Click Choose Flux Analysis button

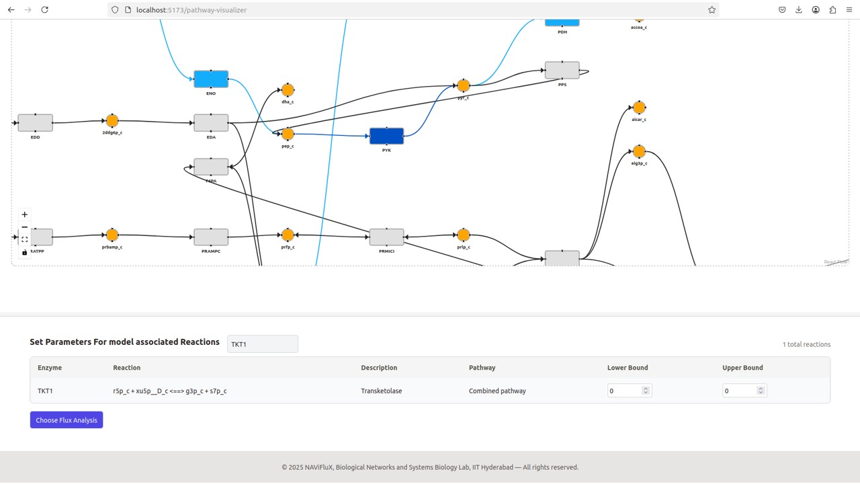[67, 420]
